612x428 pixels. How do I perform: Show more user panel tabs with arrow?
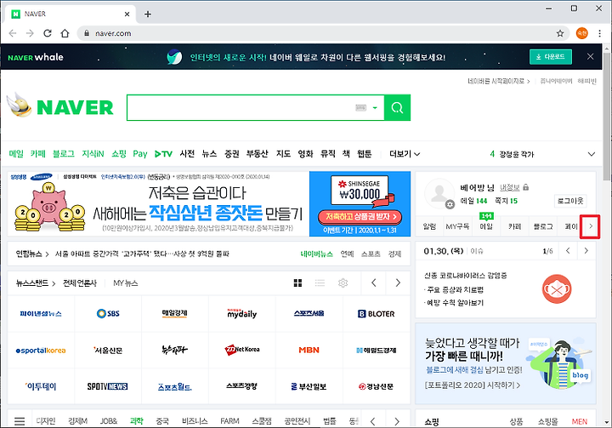point(591,226)
